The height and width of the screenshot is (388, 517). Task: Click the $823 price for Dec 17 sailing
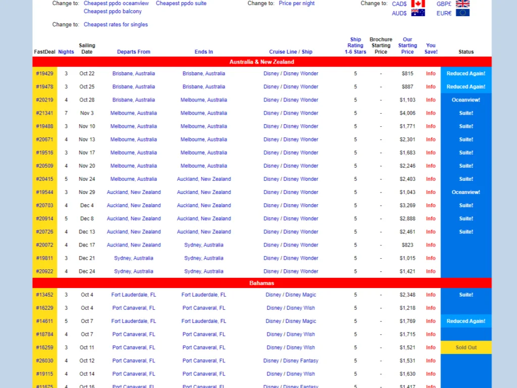(x=407, y=245)
